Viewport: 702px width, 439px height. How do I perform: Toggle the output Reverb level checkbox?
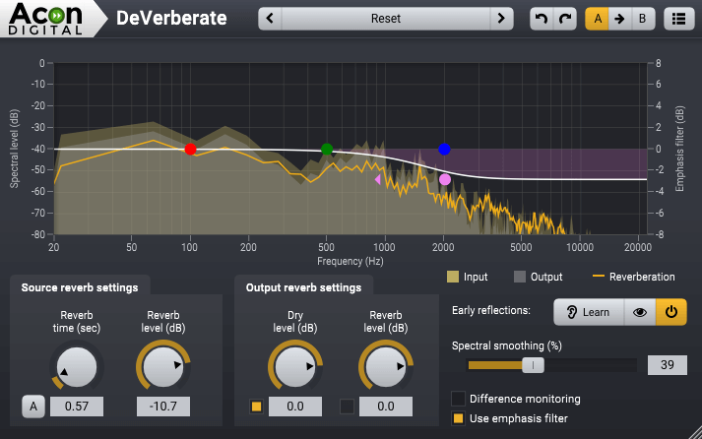[347, 407]
